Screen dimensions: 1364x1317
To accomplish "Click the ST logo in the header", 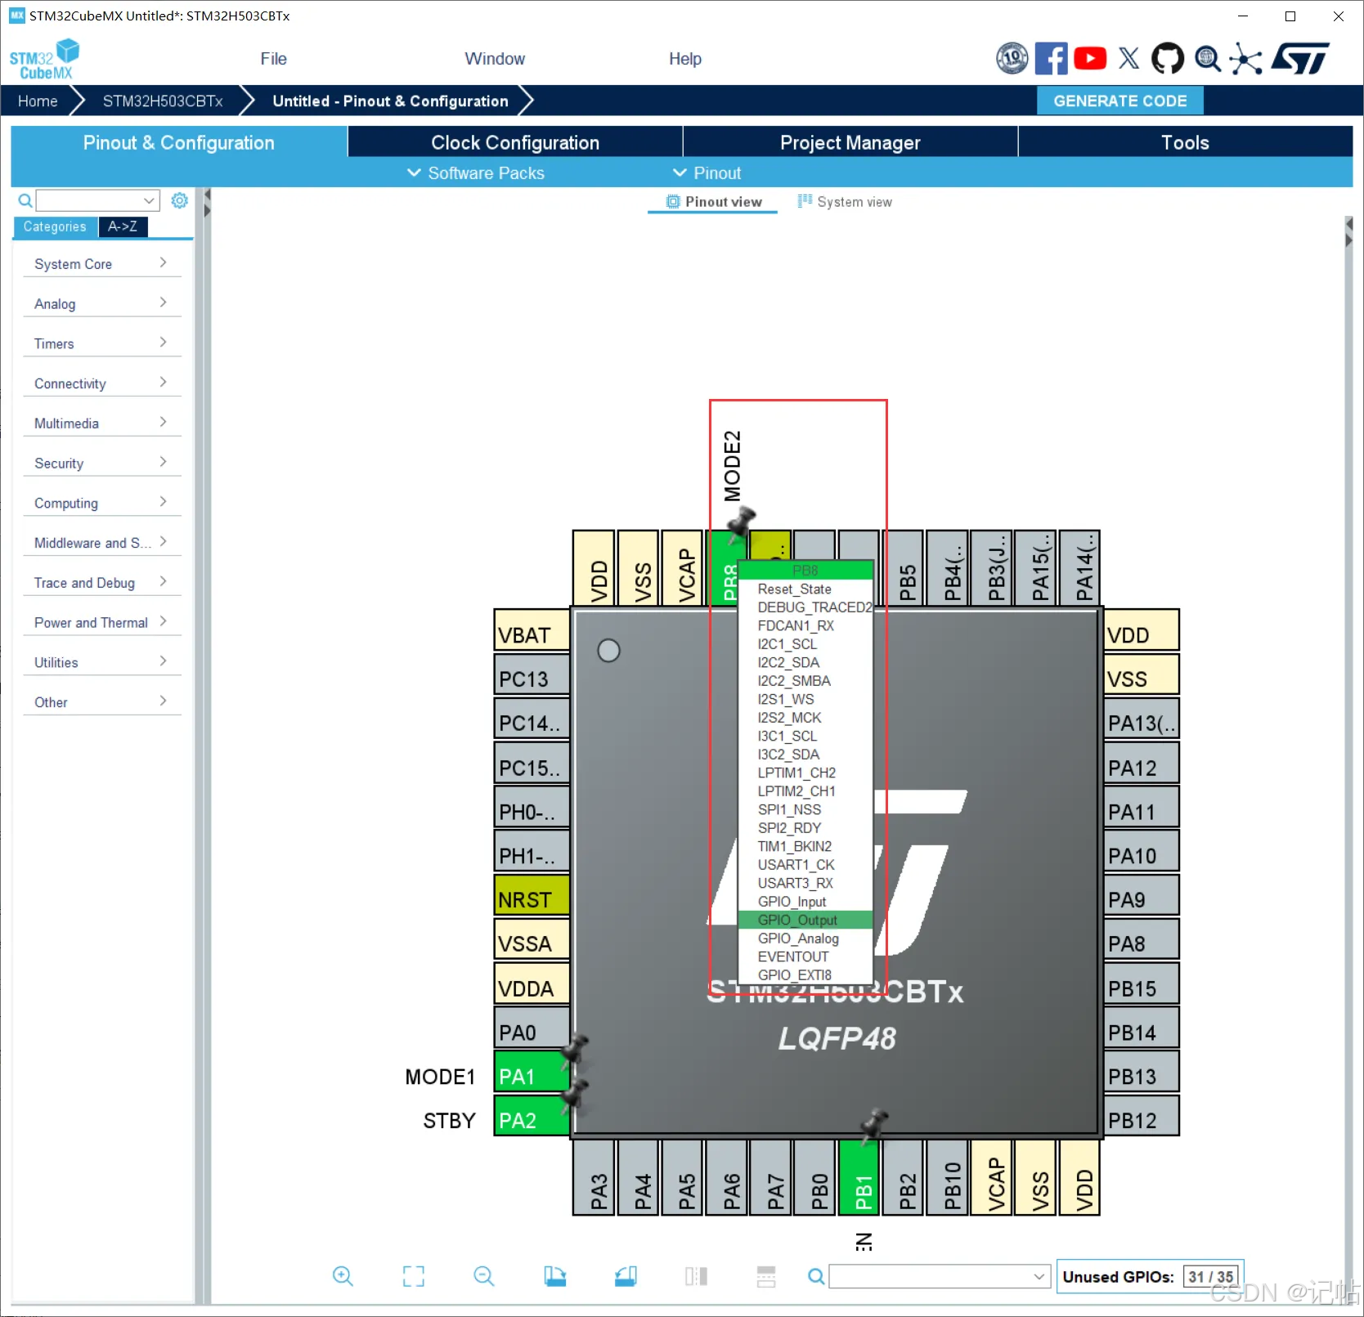I will pos(1300,58).
